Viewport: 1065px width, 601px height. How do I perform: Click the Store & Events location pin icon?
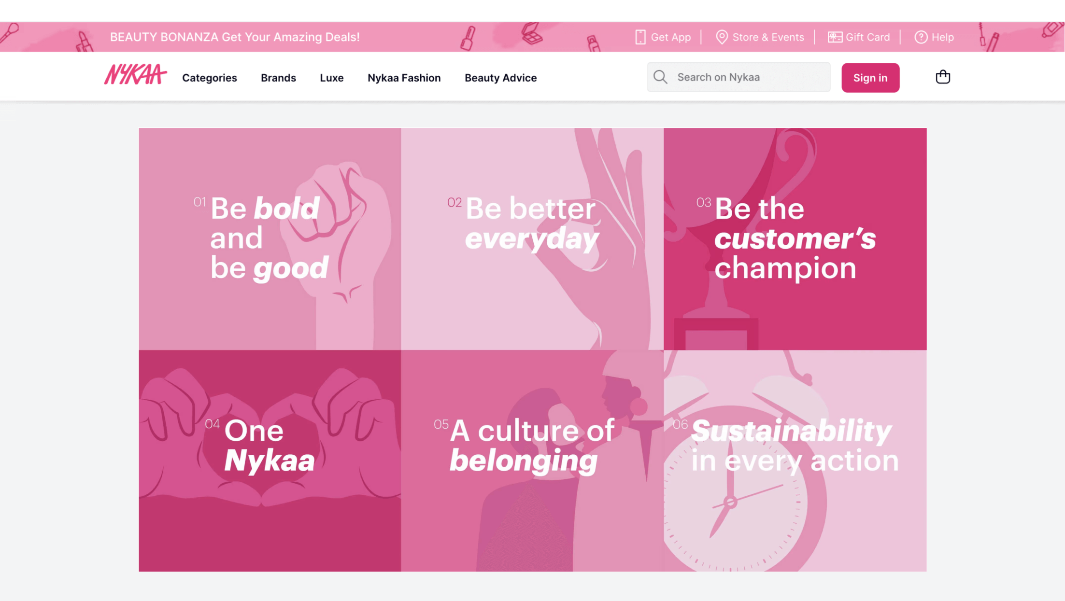point(722,37)
